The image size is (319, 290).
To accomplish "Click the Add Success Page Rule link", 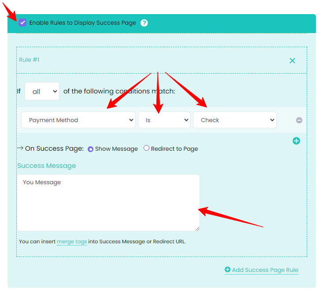I will tap(265, 270).
